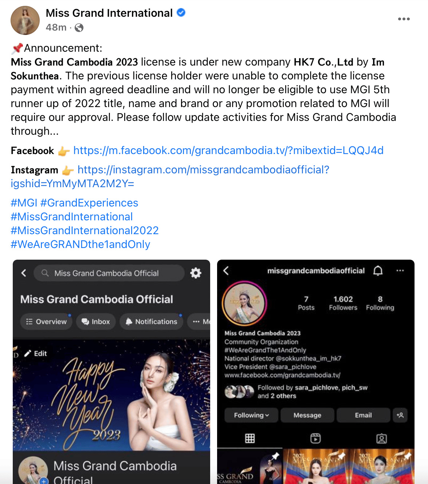Screen dimensions: 428x484
Task: Click the add-person suggestion icon button
Action: pyautogui.click(x=400, y=415)
